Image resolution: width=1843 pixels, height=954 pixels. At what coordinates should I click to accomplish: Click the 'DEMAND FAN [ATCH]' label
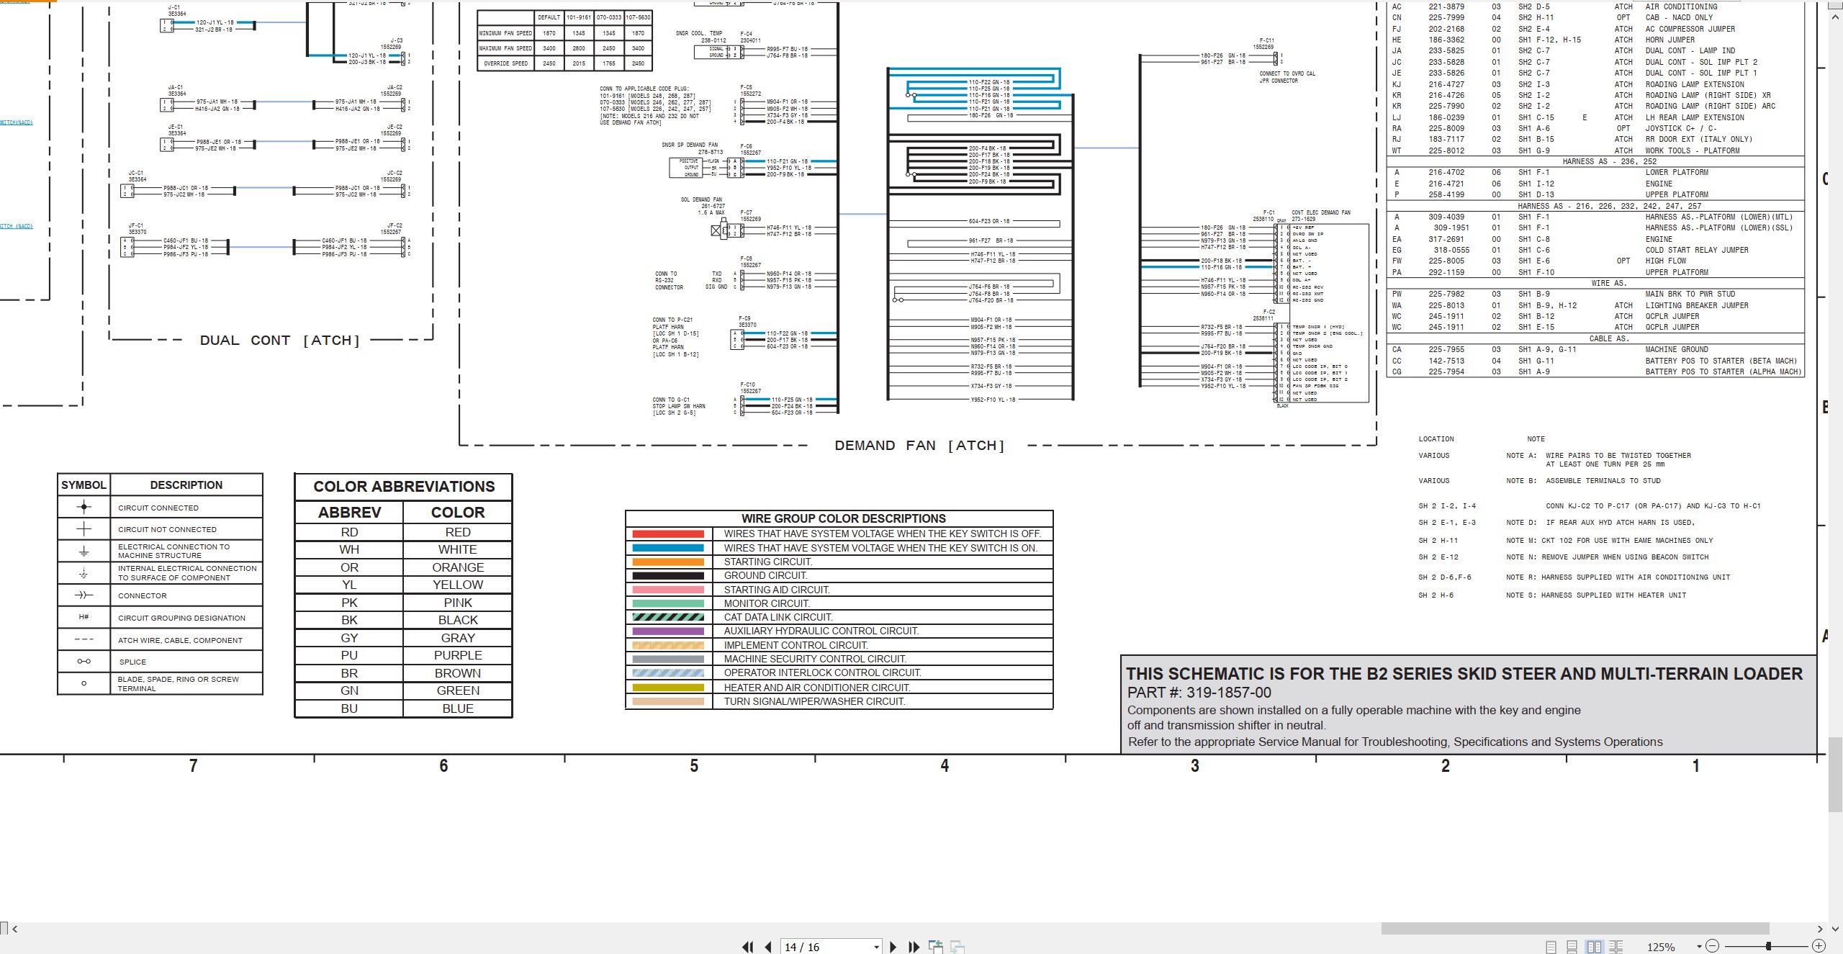919,446
